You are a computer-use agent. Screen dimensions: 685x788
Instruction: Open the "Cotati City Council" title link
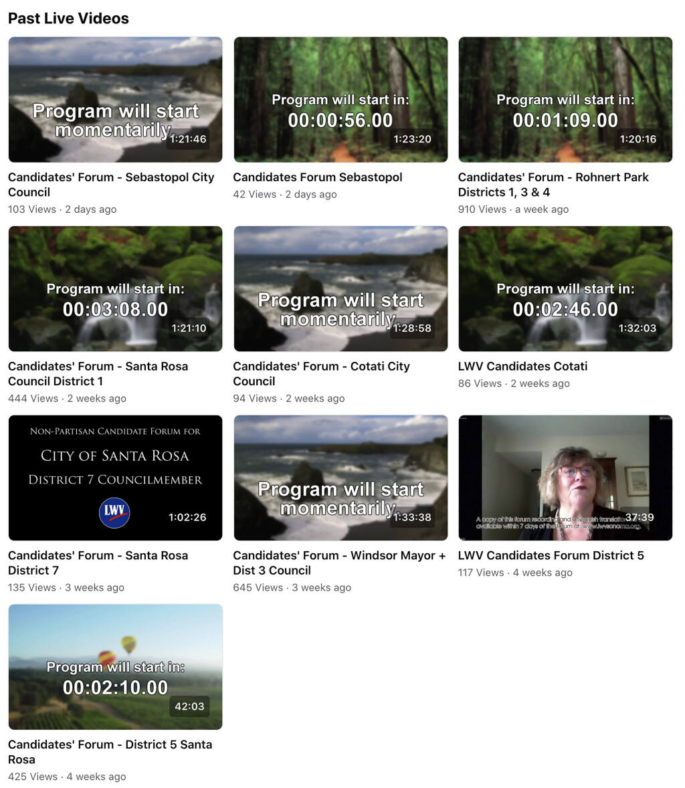tap(321, 373)
